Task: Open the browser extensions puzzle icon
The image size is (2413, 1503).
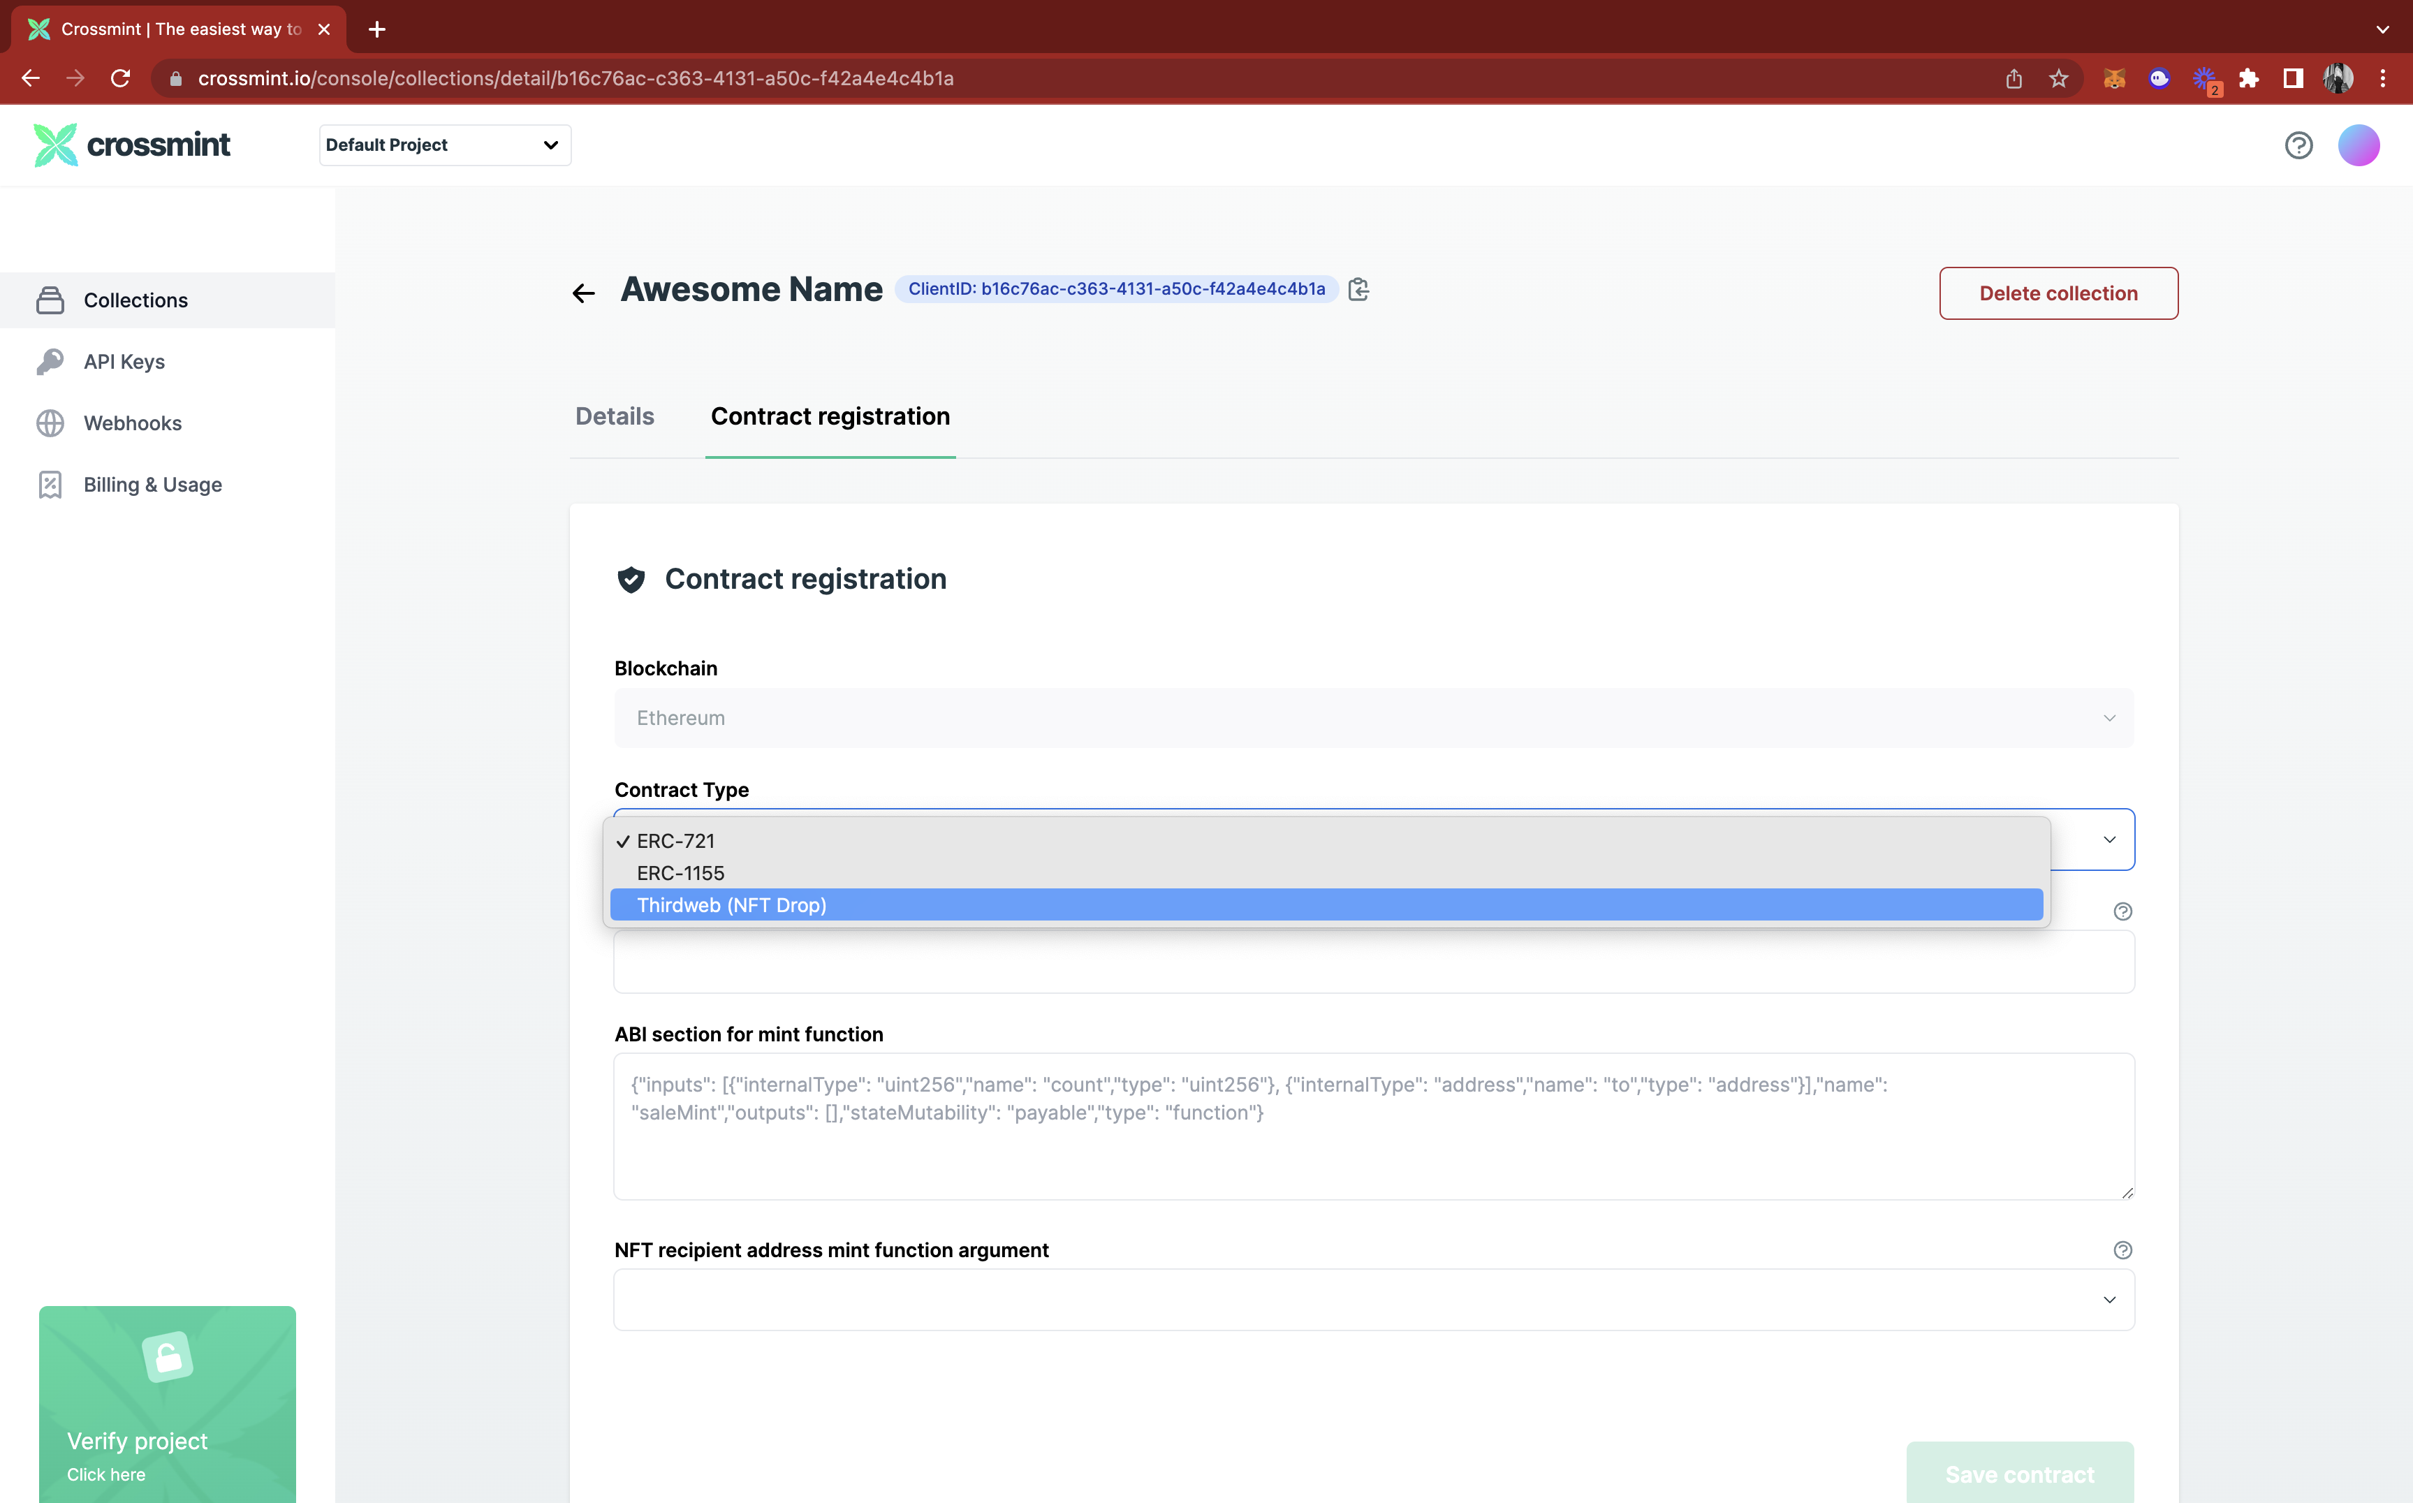Action: [2248, 78]
